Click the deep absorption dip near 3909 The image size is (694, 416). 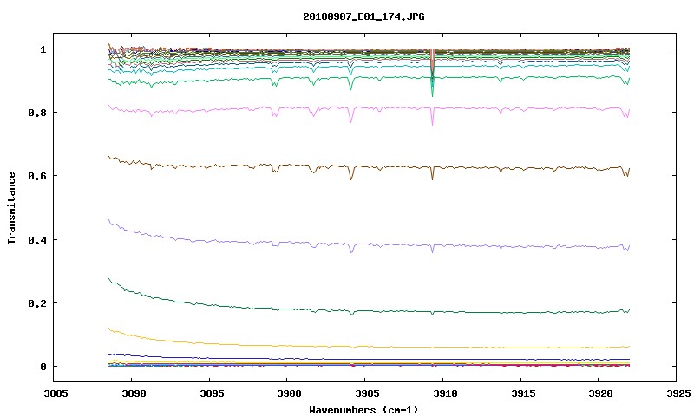click(432, 73)
